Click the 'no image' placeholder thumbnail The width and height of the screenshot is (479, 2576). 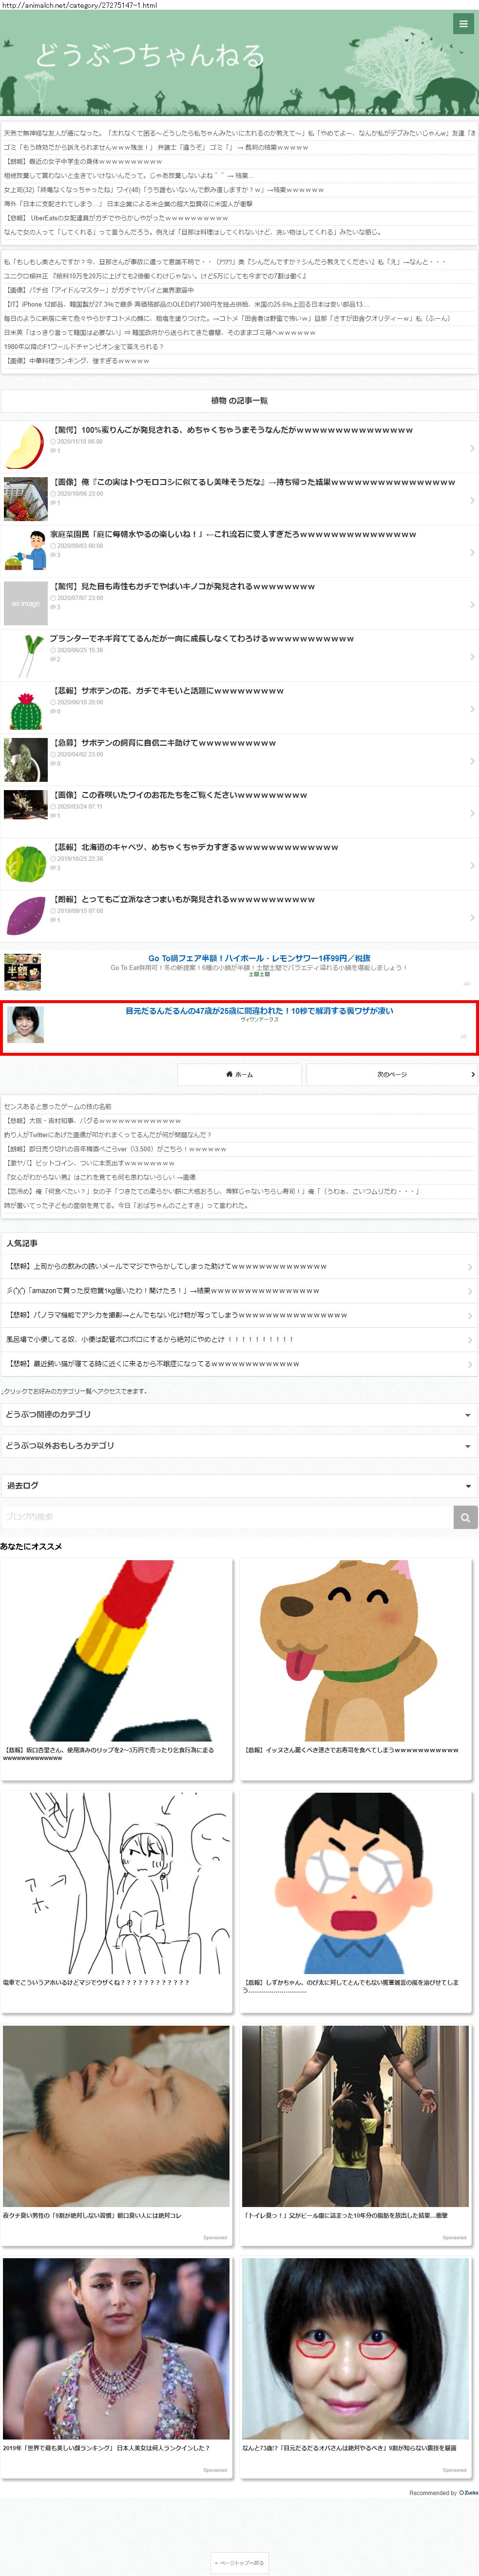(x=25, y=603)
